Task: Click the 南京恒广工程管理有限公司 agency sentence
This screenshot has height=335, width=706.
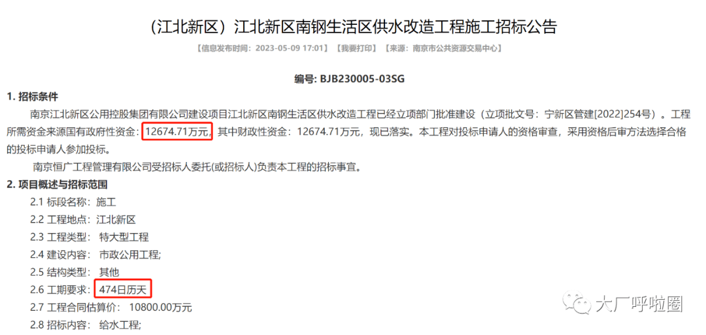Action: tap(197, 167)
